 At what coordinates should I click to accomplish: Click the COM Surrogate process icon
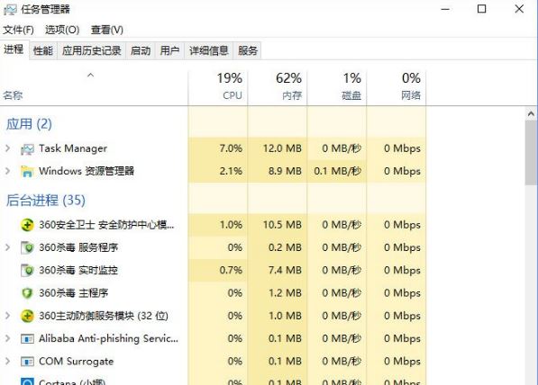click(27, 362)
